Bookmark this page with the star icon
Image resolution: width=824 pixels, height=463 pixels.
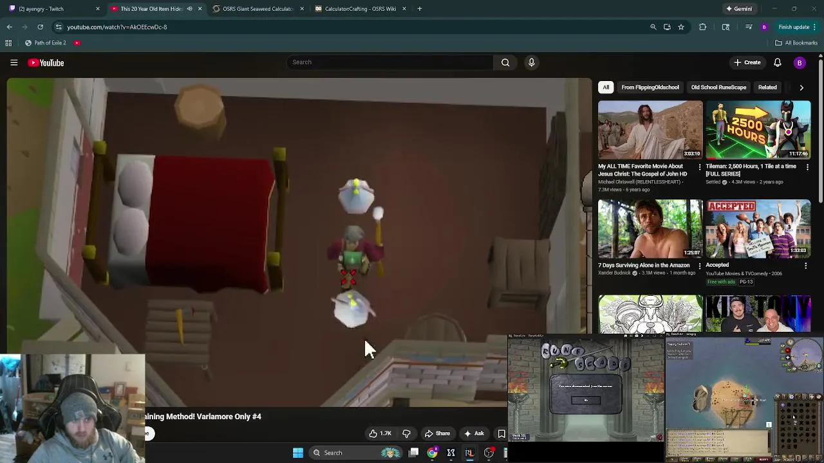click(x=681, y=27)
